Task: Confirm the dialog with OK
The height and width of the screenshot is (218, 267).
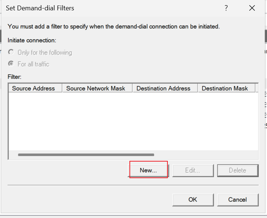Action: coord(193,200)
